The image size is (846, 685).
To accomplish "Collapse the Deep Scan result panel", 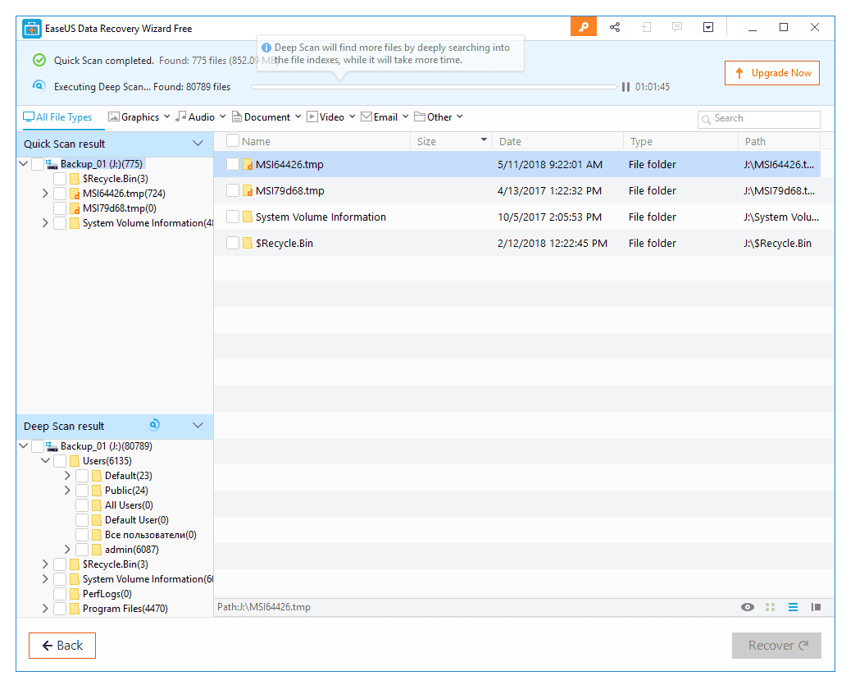I will click(198, 426).
